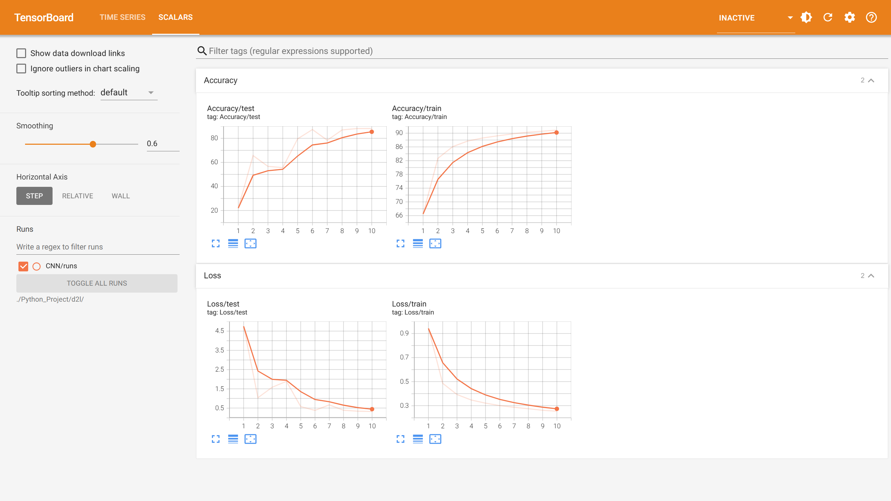Uncheck the CNN/runs run checkbox

[x=23, y=266]
